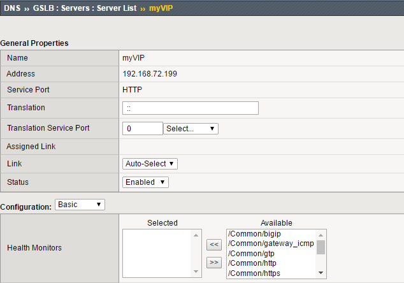Click the Translation address input field

click(x=190, y=108)
